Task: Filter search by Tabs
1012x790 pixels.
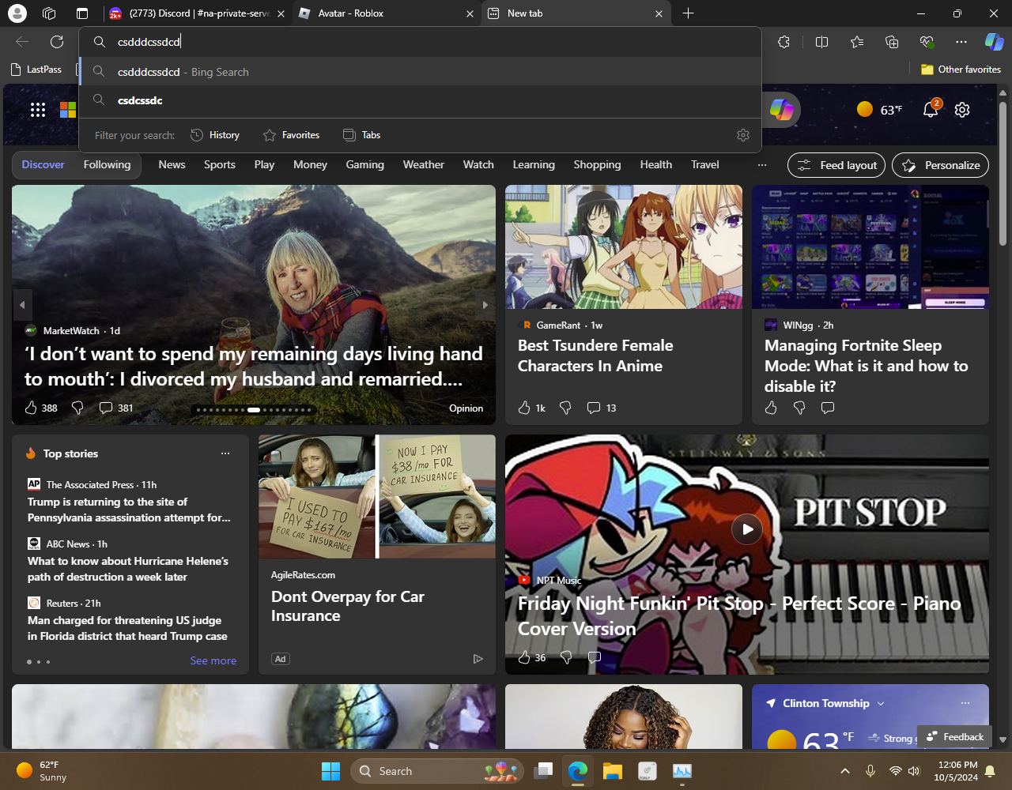Action: tap(361, 135)
